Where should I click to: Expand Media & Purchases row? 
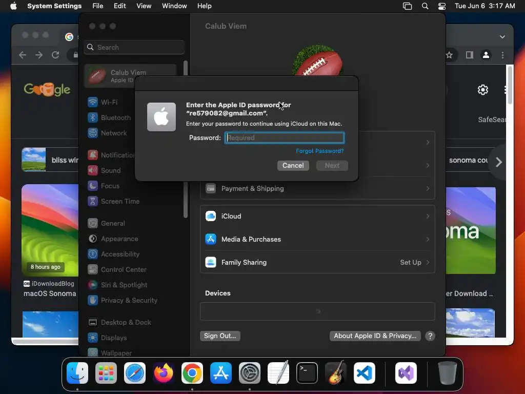tap(317, 239)
